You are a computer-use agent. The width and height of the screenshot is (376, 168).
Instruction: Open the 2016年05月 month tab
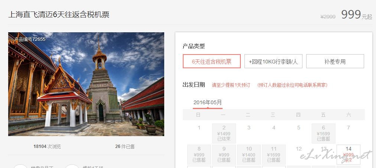[x=208, y=103]
